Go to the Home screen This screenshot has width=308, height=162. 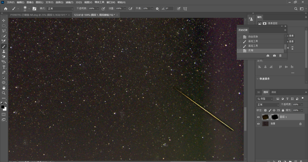click(x=6, y=9)
